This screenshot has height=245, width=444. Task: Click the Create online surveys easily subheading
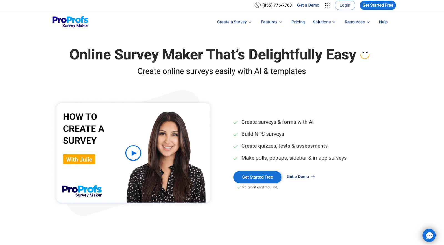click(x=222, y=71)
